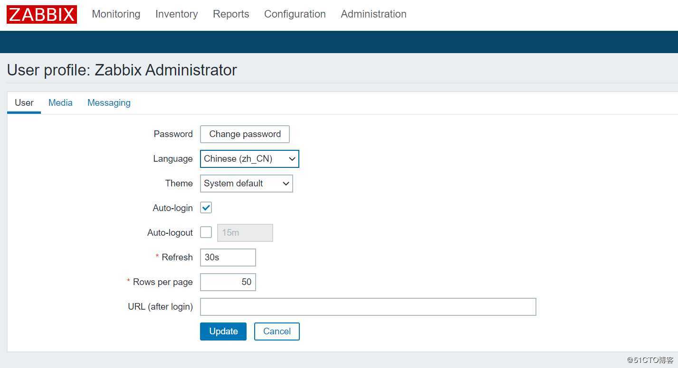This screenshot has height=368, width=678.
Task: Click the Change password button
Action: (x=245, y=134)
